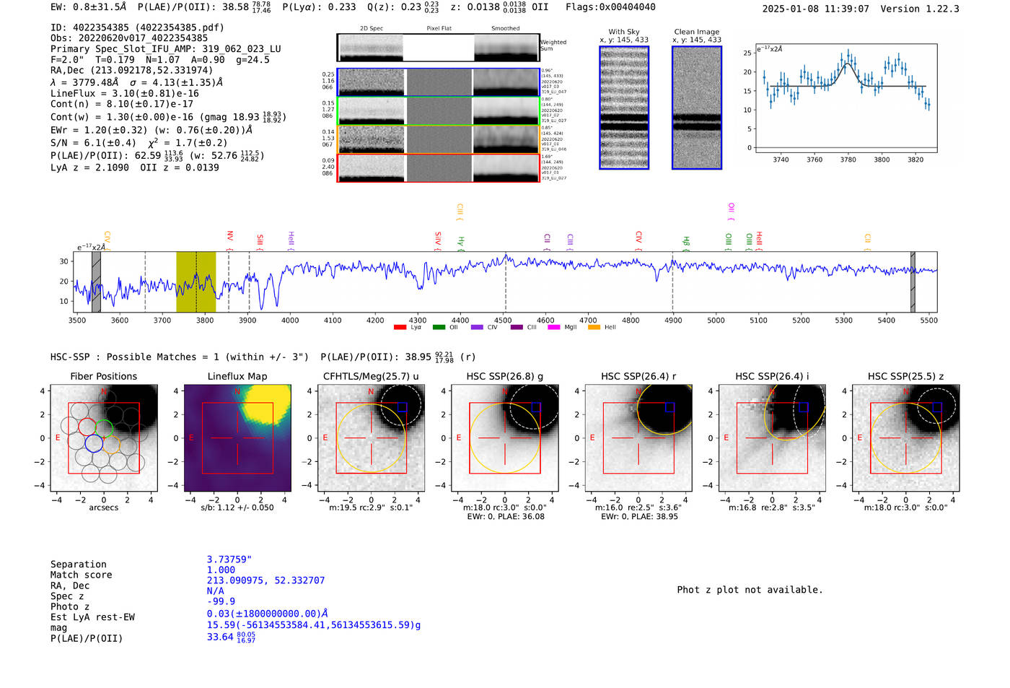1010x688 pixels.
Task: Click the blue square in HSC g image
Action: 536,407
